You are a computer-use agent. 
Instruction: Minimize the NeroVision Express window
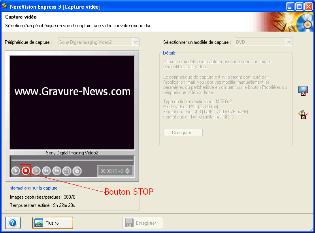pyautogui.click(x=290, y=7)
